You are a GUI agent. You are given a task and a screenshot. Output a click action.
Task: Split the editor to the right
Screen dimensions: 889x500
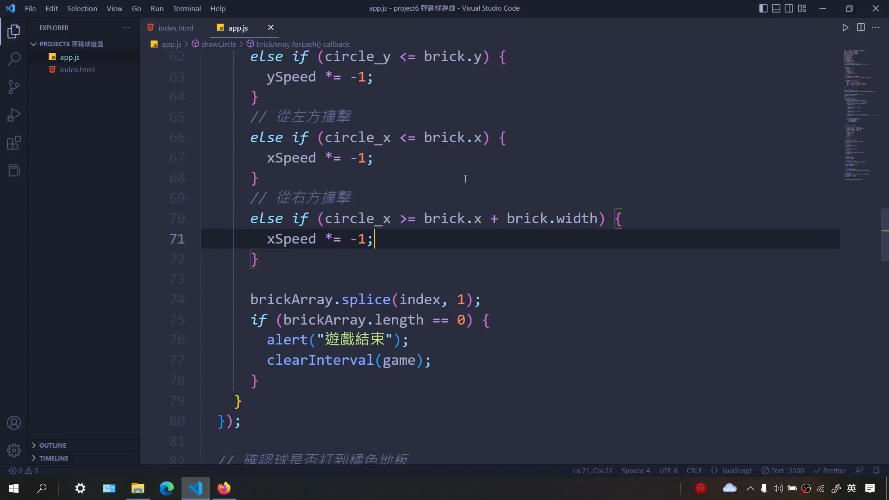tap(861, 28)
